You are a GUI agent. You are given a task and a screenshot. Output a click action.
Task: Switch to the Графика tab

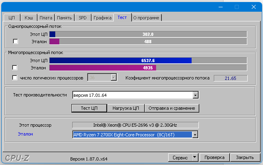(102, 18)
